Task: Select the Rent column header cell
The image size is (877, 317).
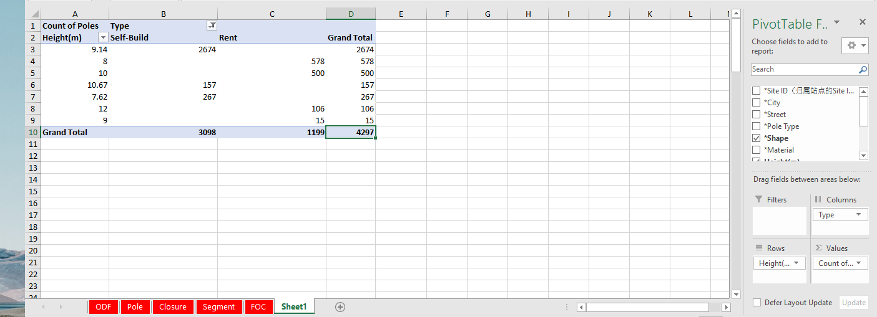Action: [x=272, y=37]
